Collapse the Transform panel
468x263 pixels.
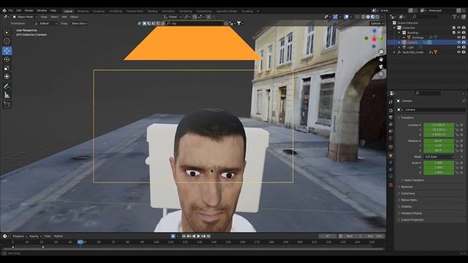407,118
